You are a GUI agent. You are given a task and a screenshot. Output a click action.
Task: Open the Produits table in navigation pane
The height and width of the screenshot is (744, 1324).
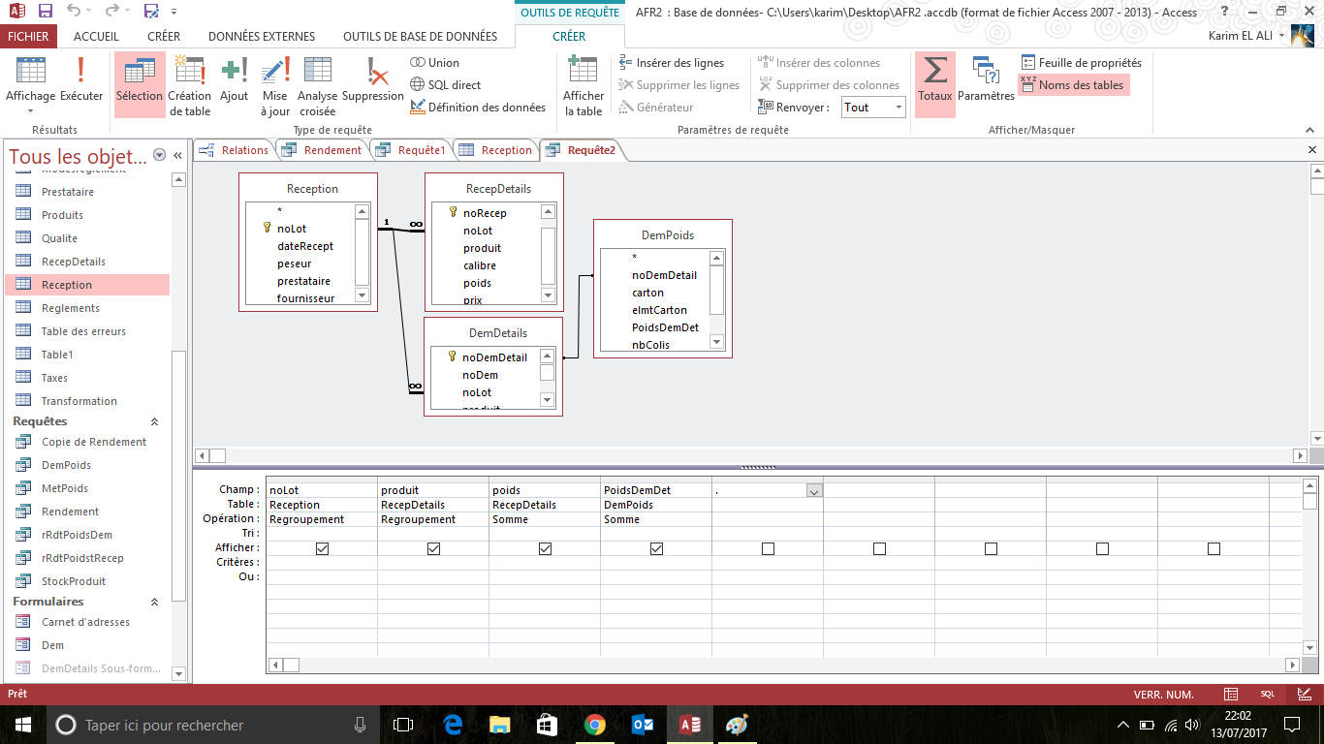point(62,215)
